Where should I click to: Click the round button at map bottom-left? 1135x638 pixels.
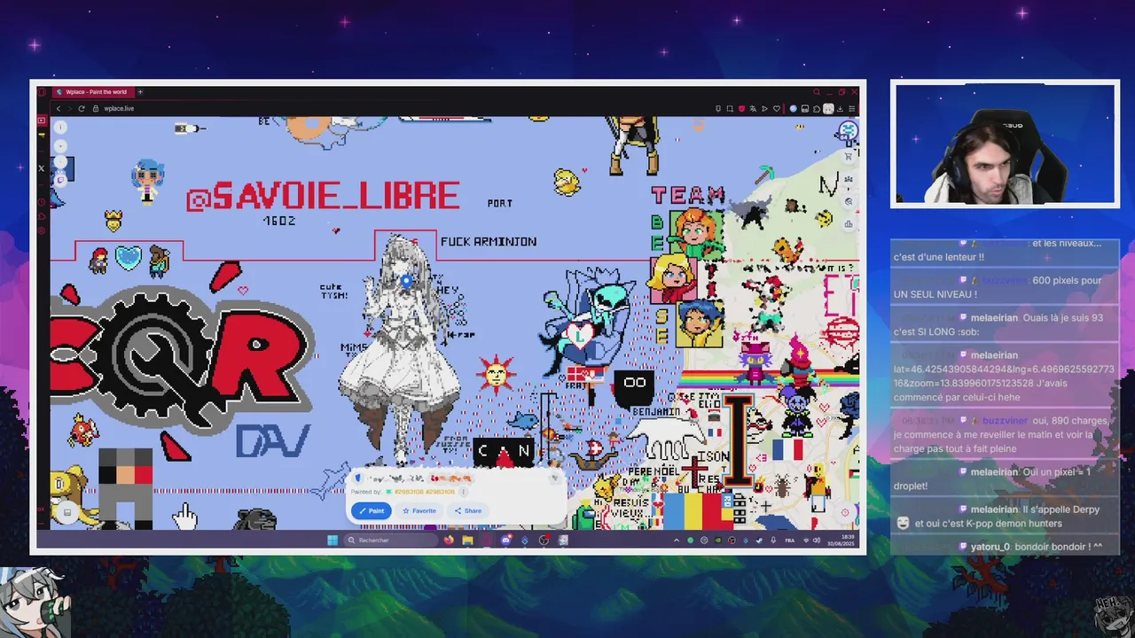tap(67, 512)
